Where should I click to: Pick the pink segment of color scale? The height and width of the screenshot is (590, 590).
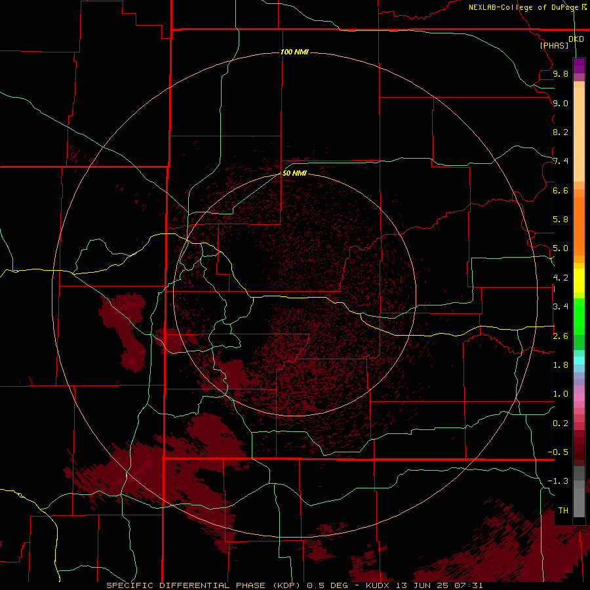(x=579, y=397)
